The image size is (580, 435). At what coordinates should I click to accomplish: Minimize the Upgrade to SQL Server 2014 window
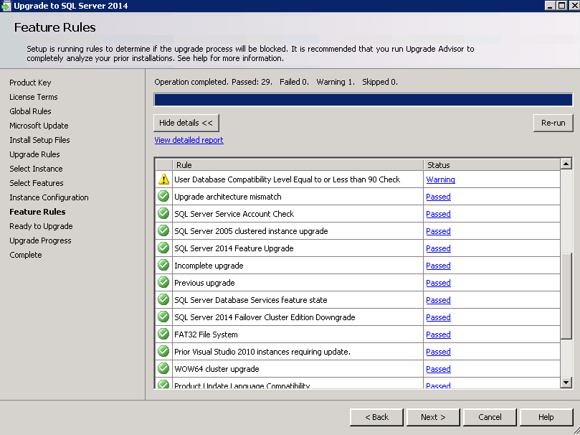[x=551, y=6]
